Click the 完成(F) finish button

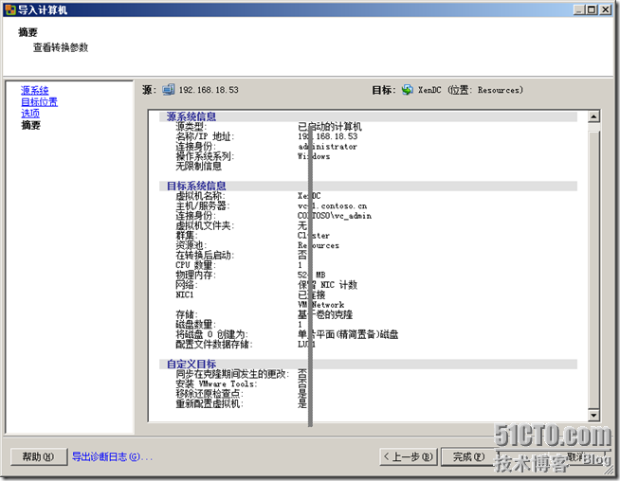(x=468, y=457)
